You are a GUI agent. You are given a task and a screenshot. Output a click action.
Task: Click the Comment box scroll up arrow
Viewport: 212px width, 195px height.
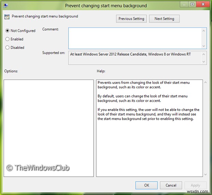click(204, 31)
